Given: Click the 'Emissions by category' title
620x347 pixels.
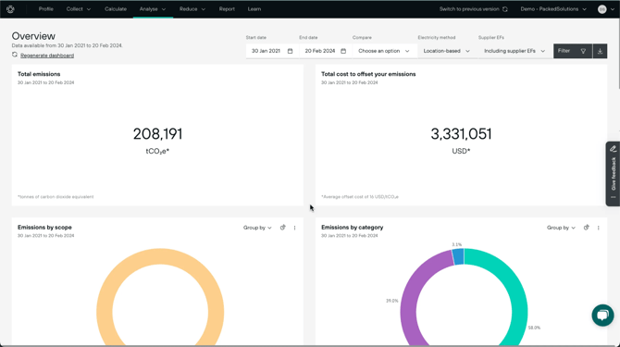Looking at the screenshot, I should click(x=352, y=228).
